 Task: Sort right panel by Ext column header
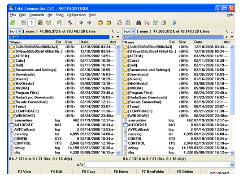(173, 42)
